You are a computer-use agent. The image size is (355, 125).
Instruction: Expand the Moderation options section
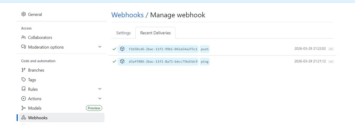[x=100, y=47]
